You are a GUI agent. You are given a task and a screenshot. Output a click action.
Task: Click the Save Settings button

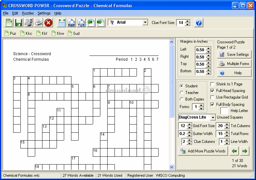click(234, 55)
